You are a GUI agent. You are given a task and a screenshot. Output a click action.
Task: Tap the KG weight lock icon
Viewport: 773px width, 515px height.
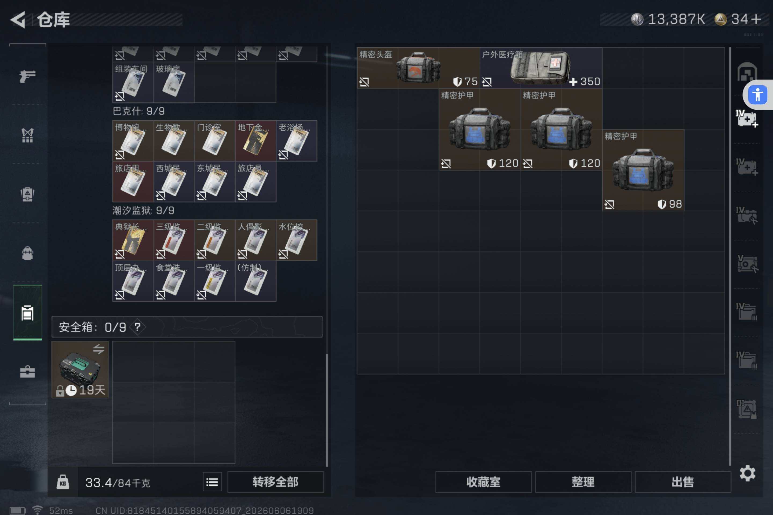pyautogui.click(x=63, y=482)
